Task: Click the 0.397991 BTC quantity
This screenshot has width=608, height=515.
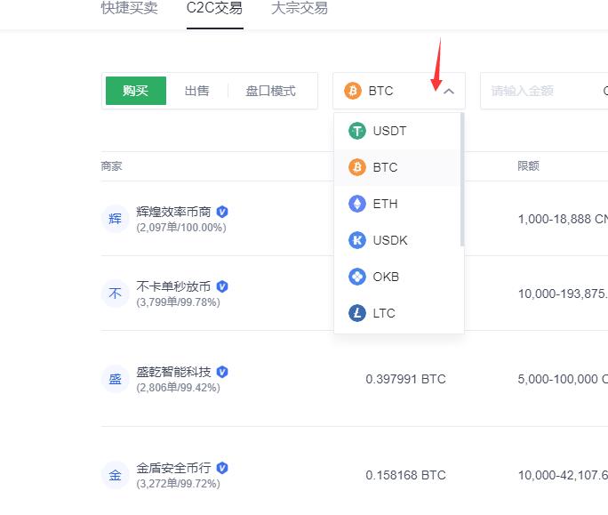Action: pyautogui.click(x=405, y=379)
